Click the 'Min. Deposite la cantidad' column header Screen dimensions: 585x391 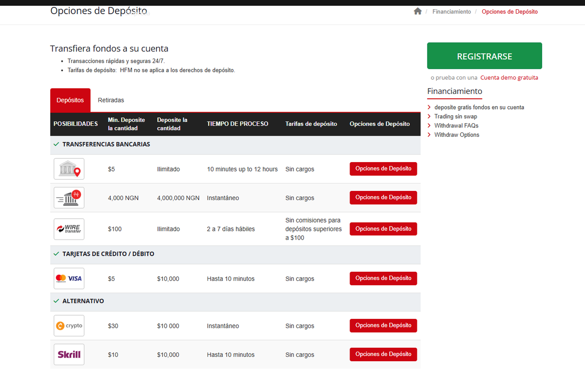(126, 124)
